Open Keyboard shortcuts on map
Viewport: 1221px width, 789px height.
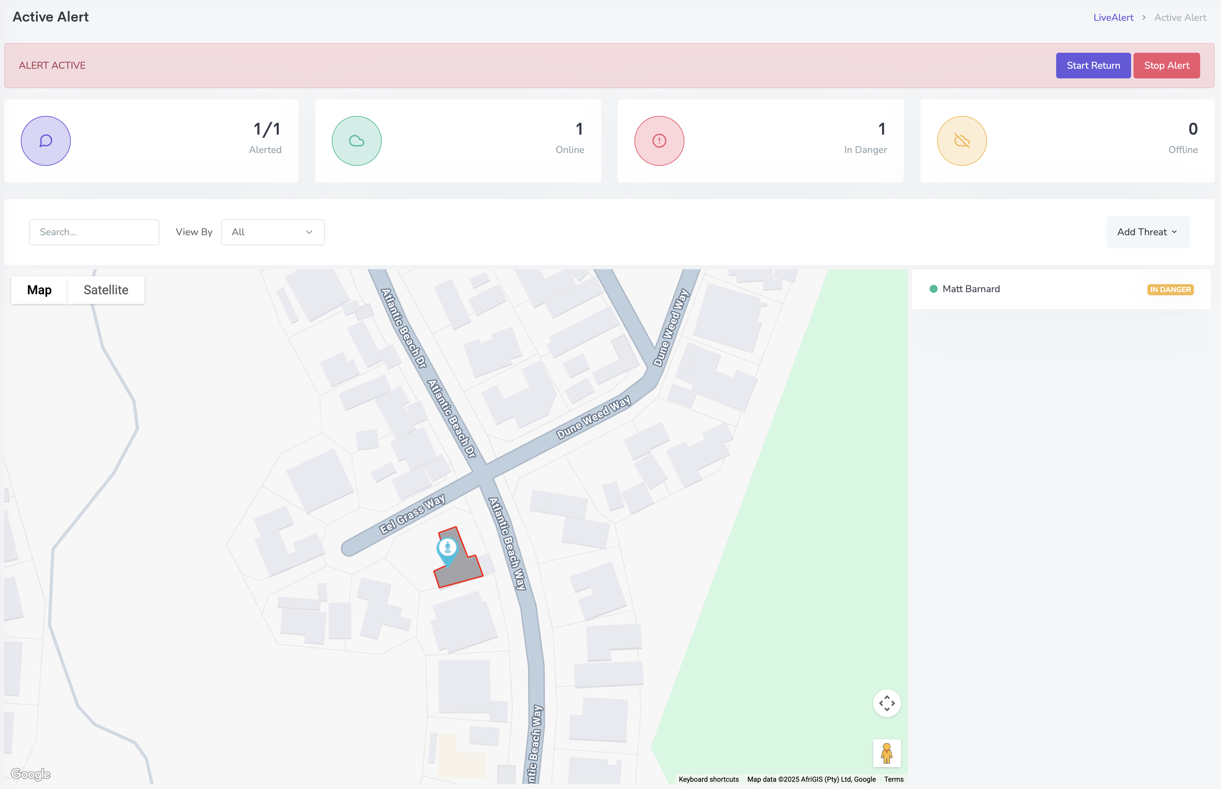(708, 779)
